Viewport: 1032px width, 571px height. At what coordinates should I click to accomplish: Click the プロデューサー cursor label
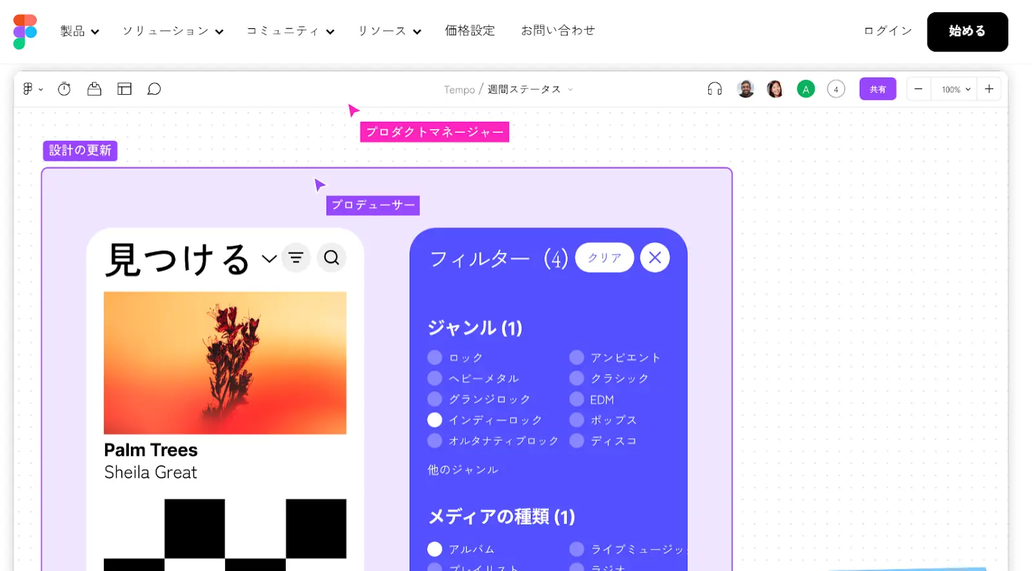click(373, 205)
